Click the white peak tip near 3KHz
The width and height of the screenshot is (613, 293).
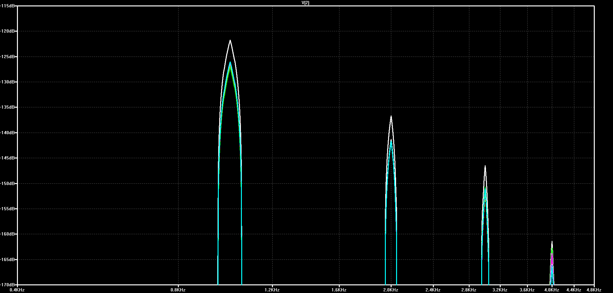(485, 166)
